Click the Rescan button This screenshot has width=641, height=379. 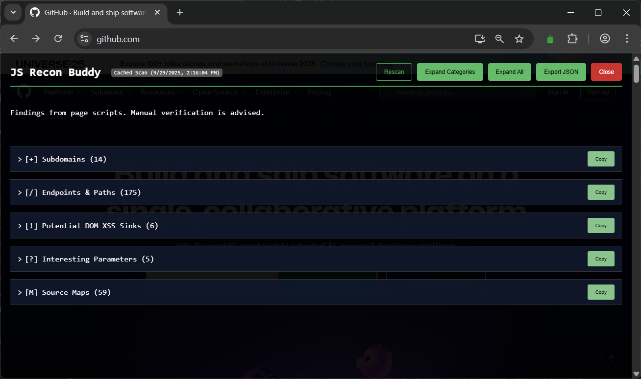tap(394, 71)
